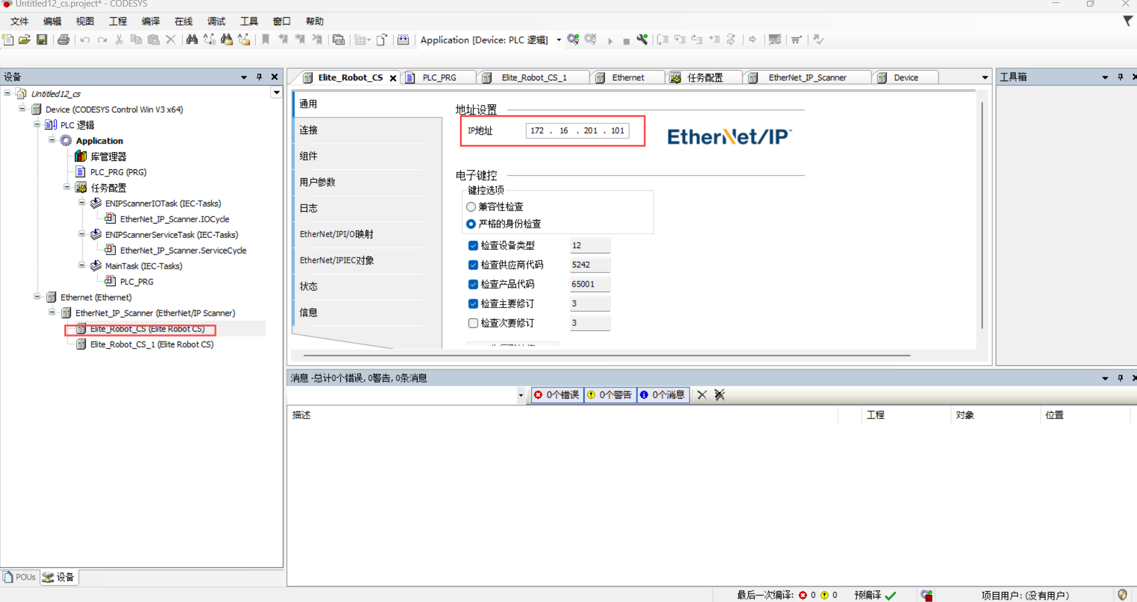Viewport: 1137px width, 602px height.
Task: Clear all messages with the X icon
Action: pyautogui.click(x=702, y=395)
